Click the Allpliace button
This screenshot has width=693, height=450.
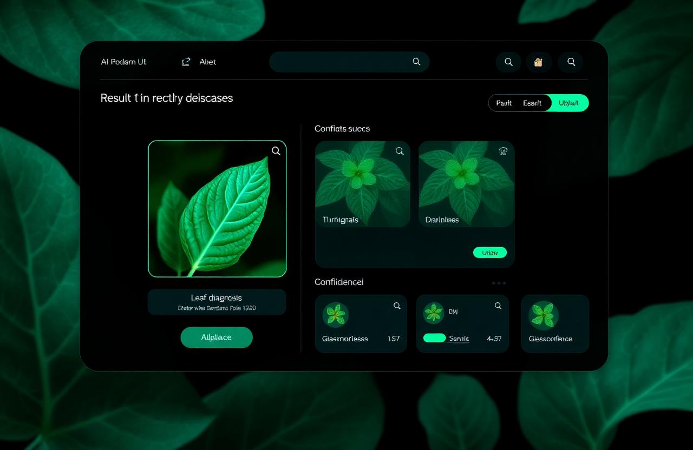coord(217,337)
